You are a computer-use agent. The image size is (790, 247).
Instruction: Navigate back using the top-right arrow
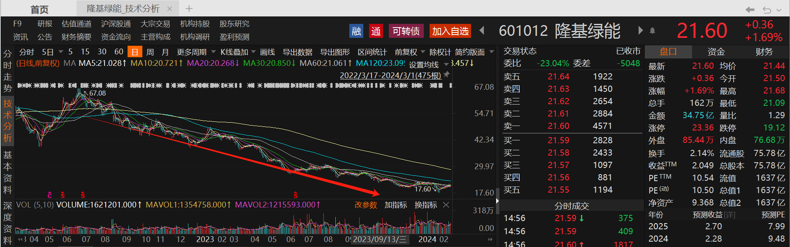pos(750,9)
